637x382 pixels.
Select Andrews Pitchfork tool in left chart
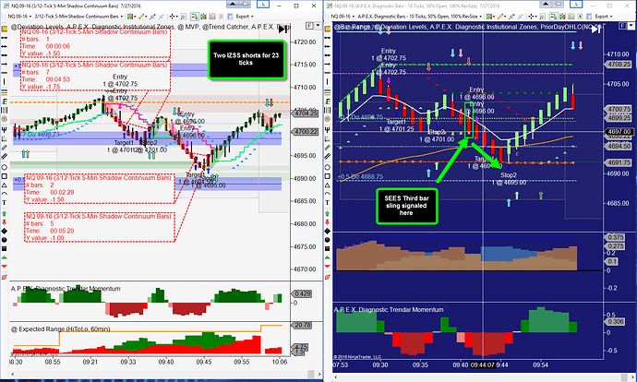(5, 128)
